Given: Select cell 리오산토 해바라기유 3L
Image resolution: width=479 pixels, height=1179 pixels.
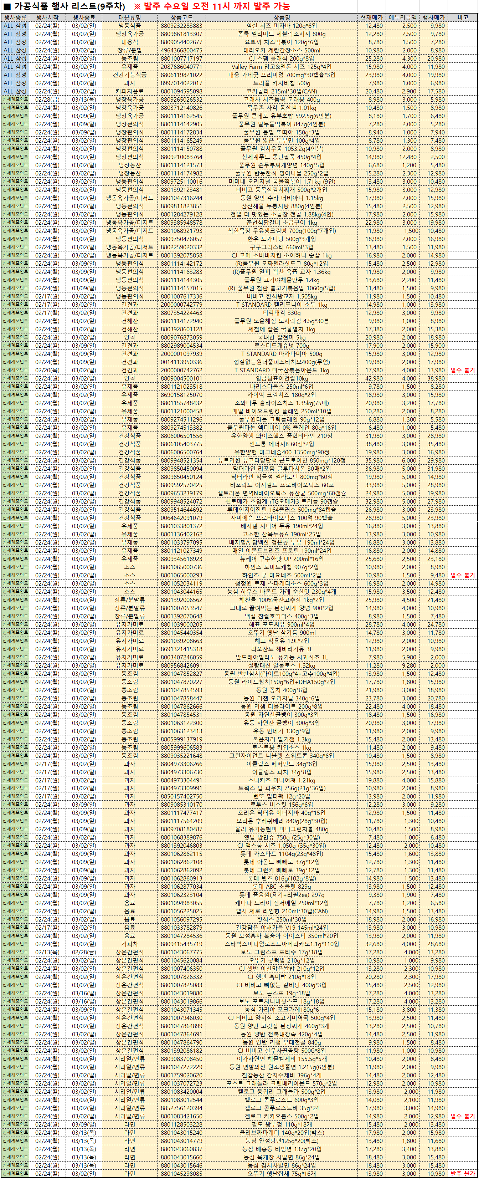Looking at the screenshot, I should point(282,649).
